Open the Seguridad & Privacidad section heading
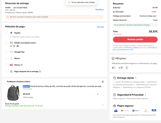The height and width of the screenshot is (123, 161). click(x=130, y=95)
